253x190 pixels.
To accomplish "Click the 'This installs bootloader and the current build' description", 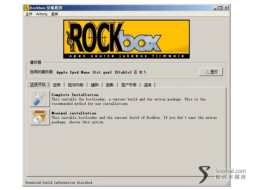I will click(x=134, y=120).
